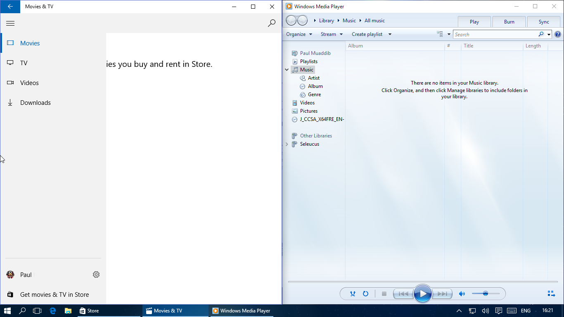Select Movies in the sidebar
This screenshot has height=317, width=564.
(x=53, y=43)
